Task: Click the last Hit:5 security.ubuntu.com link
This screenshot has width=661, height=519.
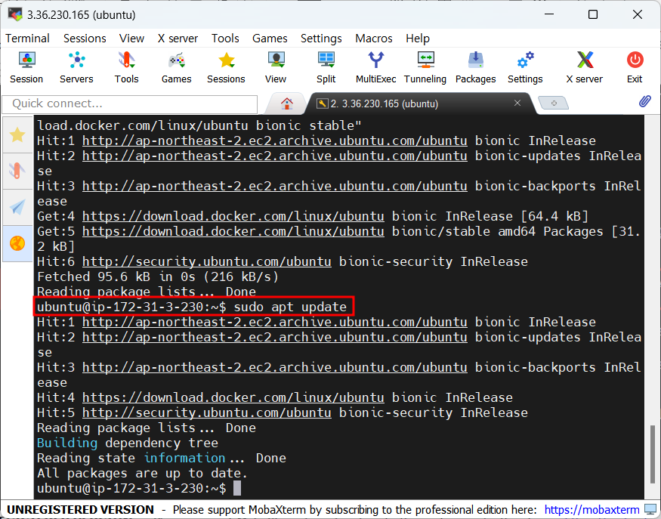Action: pyautogui.click(x=206, y=412)
